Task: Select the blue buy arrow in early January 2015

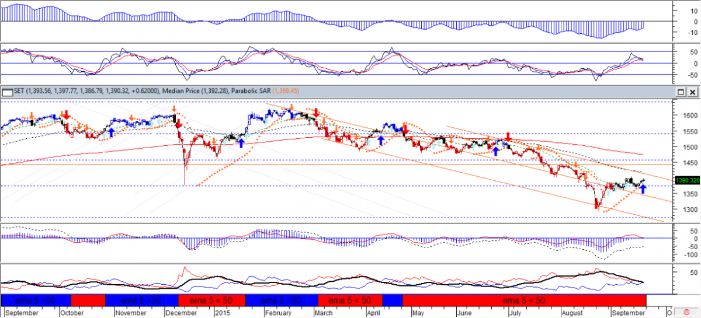Action: click(241, 143)
